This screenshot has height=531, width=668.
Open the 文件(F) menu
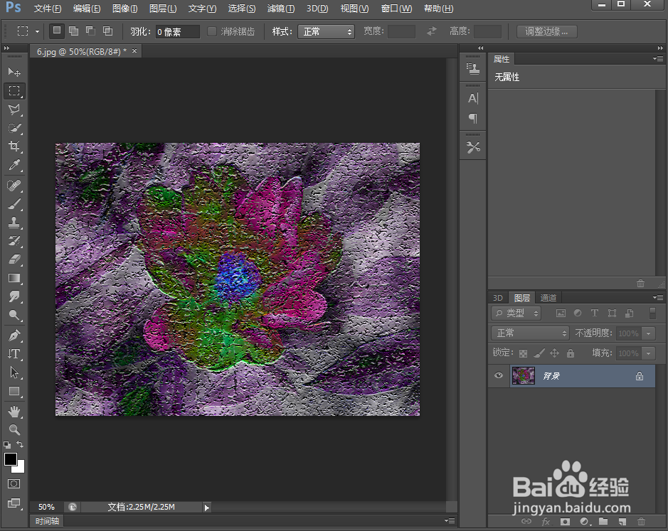47,9
